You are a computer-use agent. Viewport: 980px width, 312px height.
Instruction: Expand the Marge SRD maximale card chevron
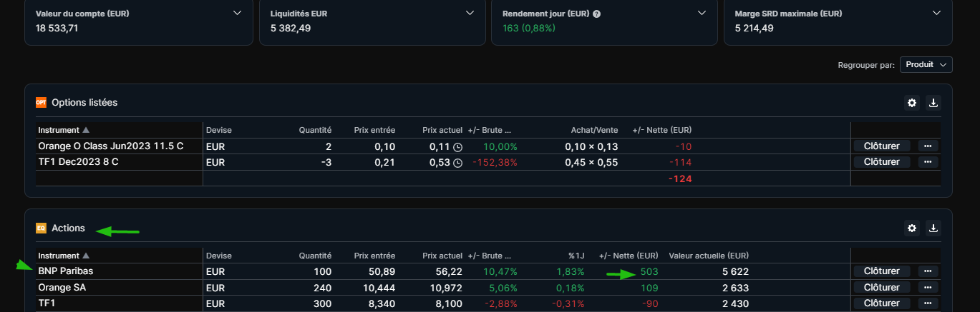coord(936,13)
